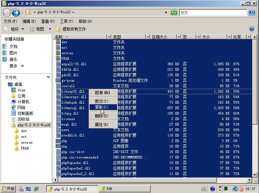The width and height of the screenshot is (259, 193).
Task: Switch to PHP taskbar window button
Action: point(125,189)
